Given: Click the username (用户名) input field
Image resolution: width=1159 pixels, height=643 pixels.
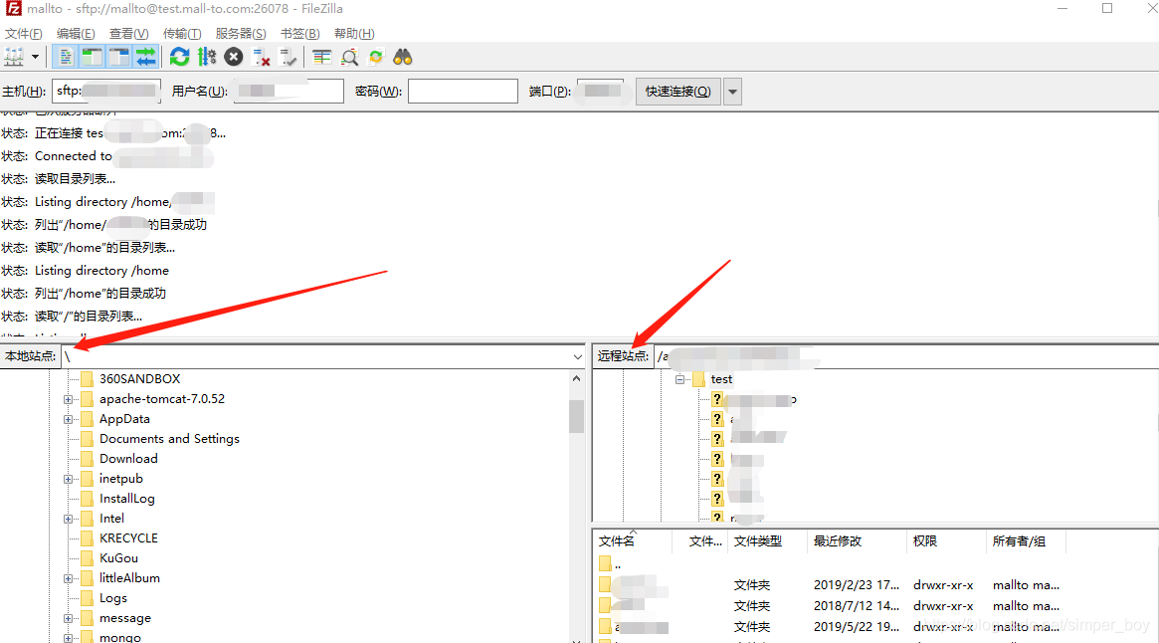Looking at the screenshot, I should pos(290,91).
